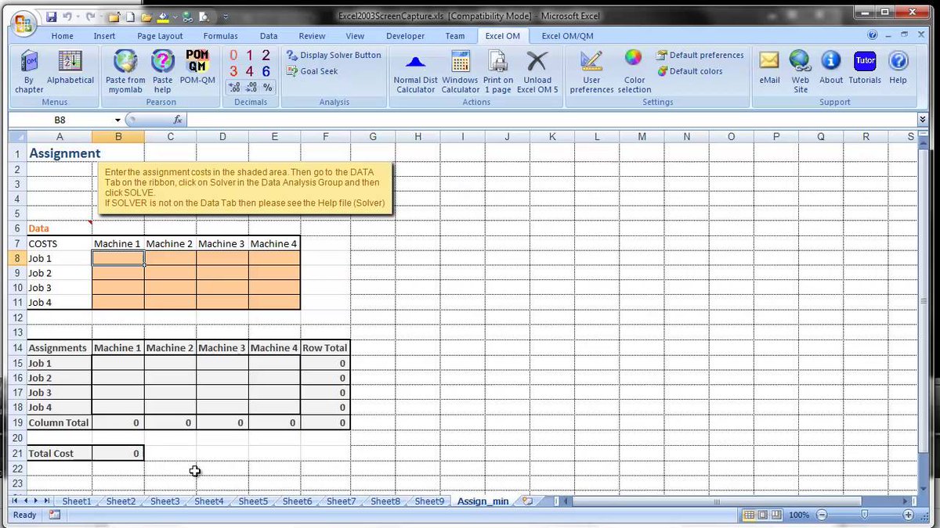Select the Assign_min sheet tab
Image resolution: width=940 pixels, height=528 pixels.
[x=482, y=501]
